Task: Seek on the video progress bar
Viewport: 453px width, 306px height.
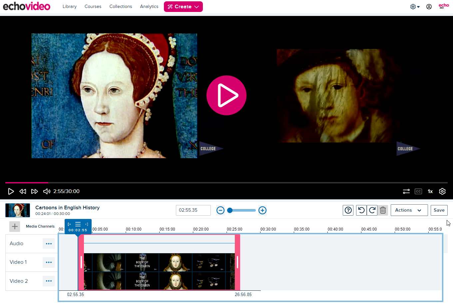Action: [x=226, y=183]
